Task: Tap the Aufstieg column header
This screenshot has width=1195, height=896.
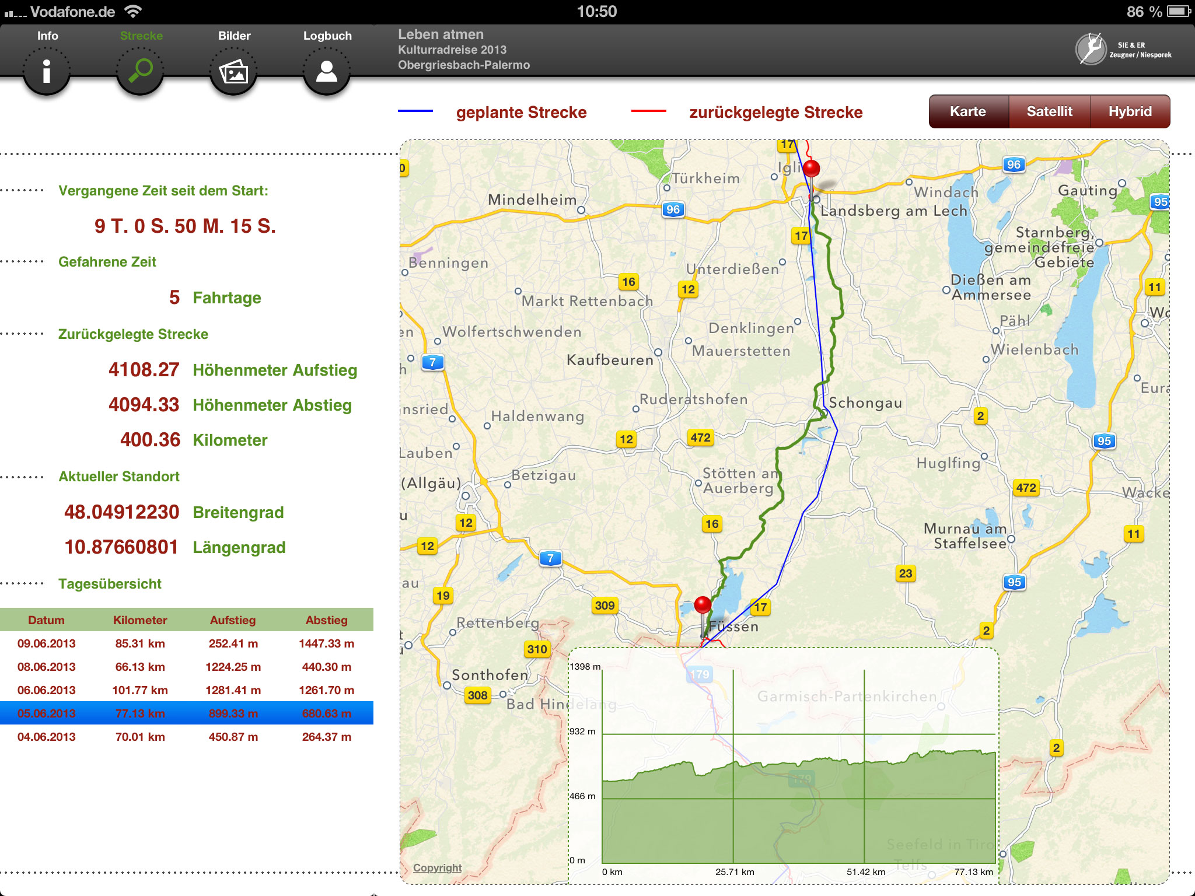Action: (x=233, y=620)
